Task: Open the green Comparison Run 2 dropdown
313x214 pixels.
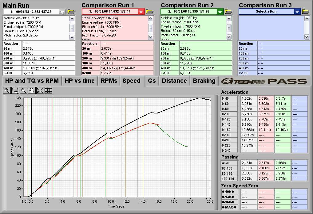Action: (220, 12)
